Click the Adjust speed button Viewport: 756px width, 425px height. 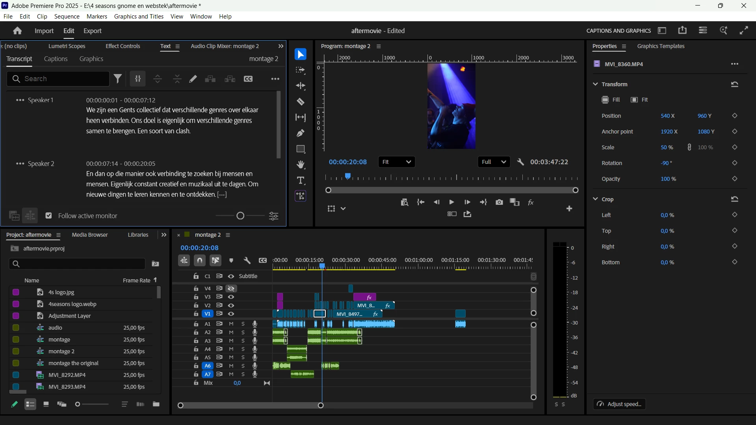click(x=619, y=404)
